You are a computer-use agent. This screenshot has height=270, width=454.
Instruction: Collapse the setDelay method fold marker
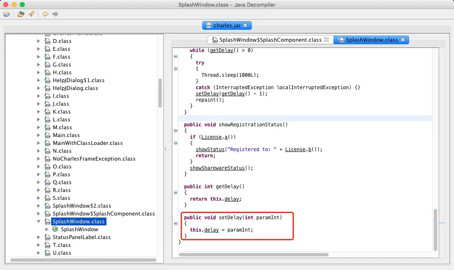(175, 223)
